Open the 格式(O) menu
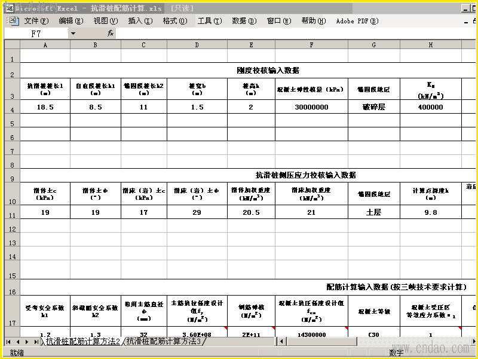The height and width of the screenshot is (359, 478). [x=175, y=21]
